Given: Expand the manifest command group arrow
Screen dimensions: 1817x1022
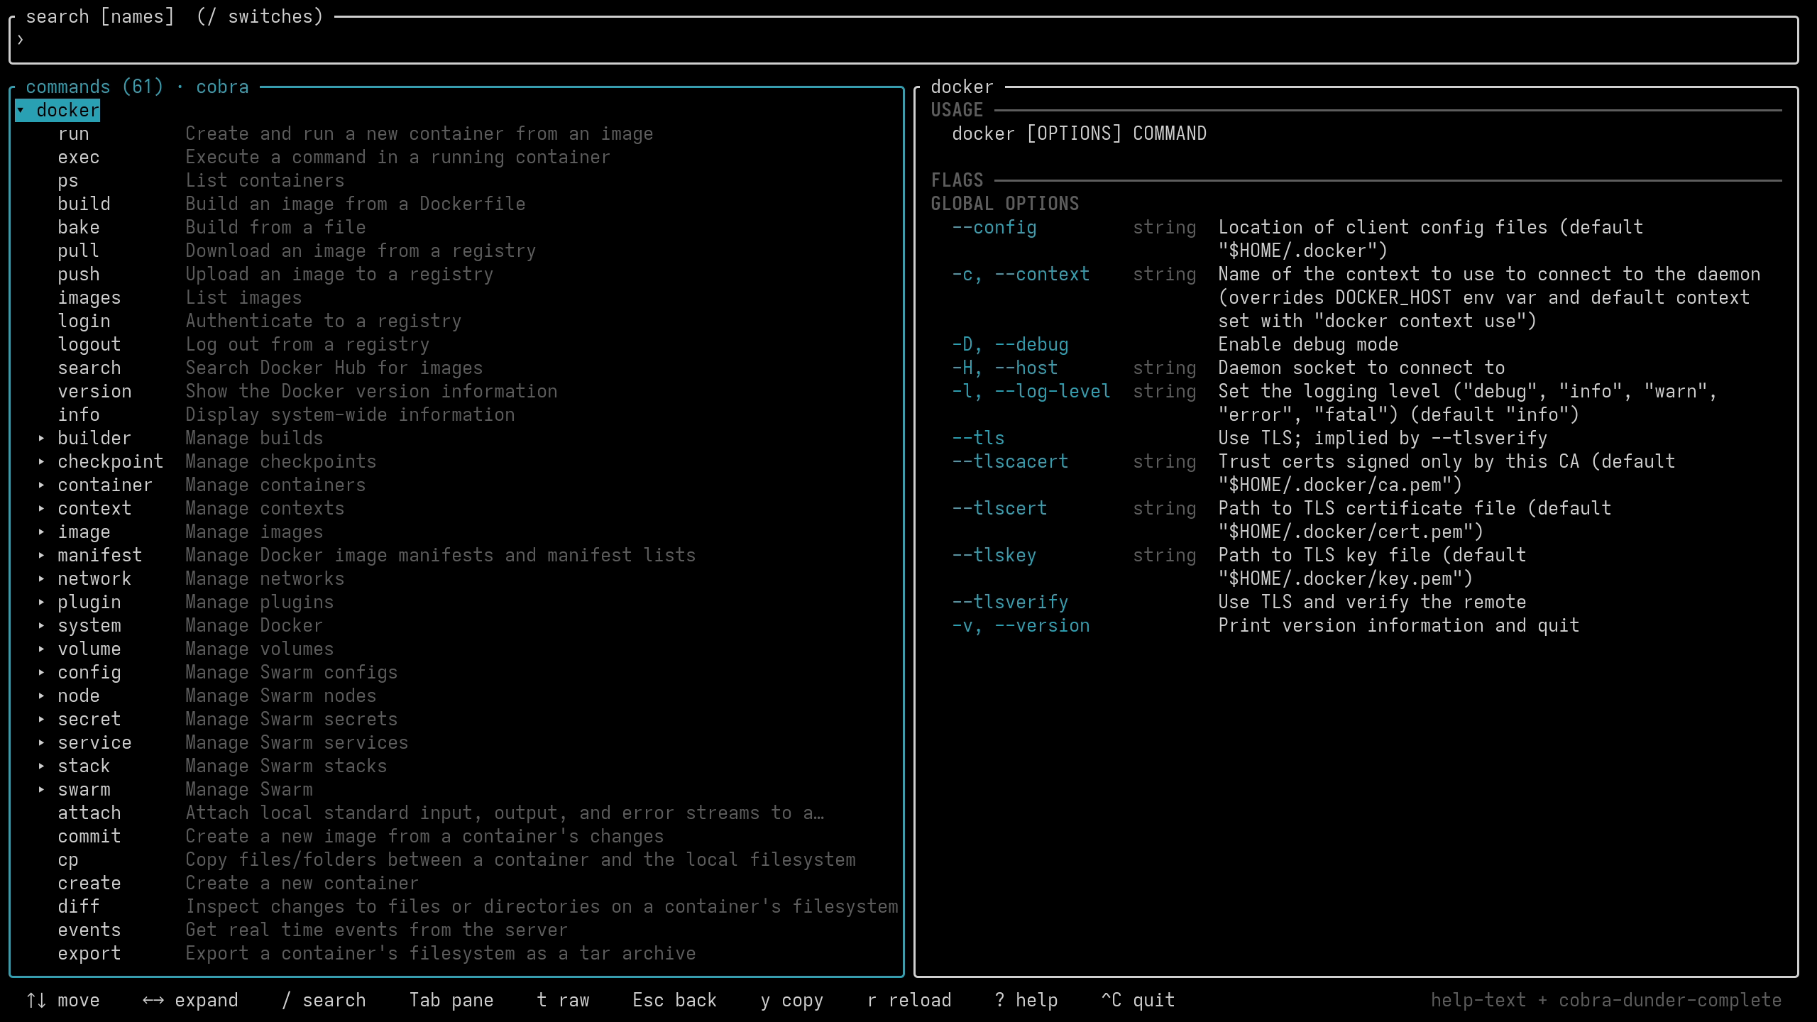Looking at the screenshot, I should [x=42, y=556].
